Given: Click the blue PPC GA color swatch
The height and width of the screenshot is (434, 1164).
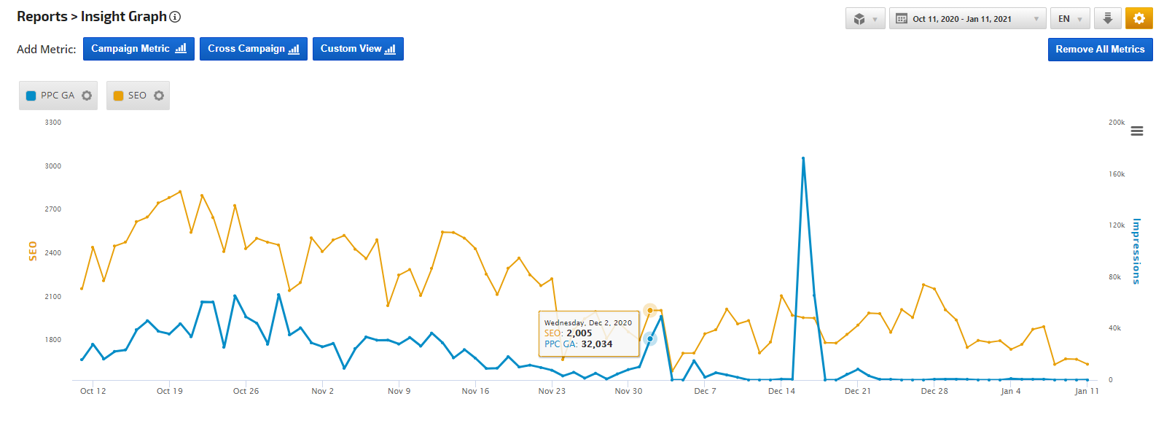Looking at the screenshot, I should click(31, 96).
